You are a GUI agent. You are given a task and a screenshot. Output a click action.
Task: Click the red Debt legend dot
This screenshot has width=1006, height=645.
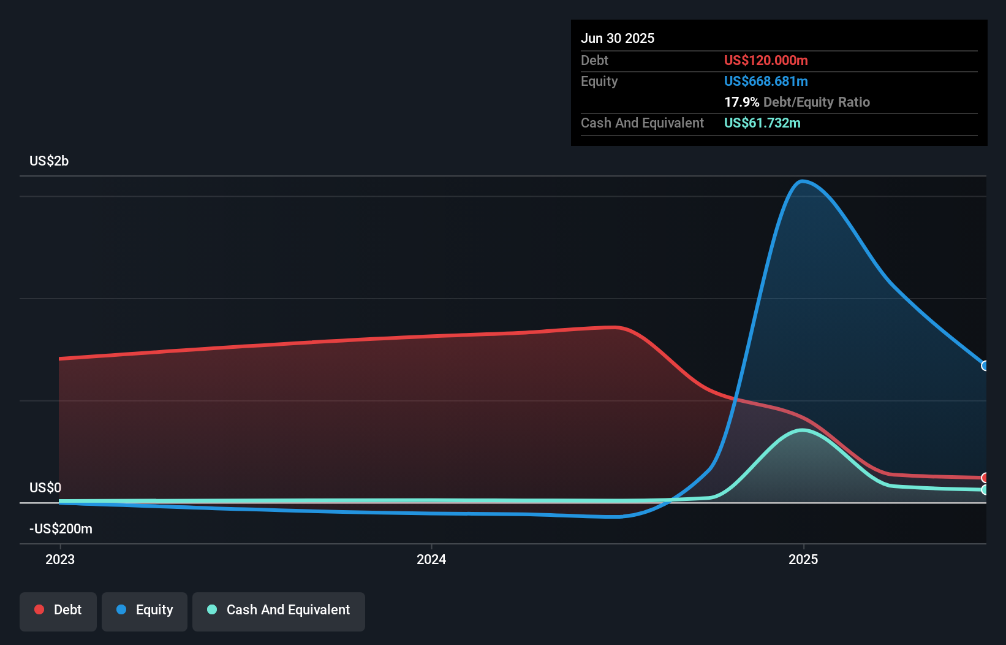tap(39, 609)
